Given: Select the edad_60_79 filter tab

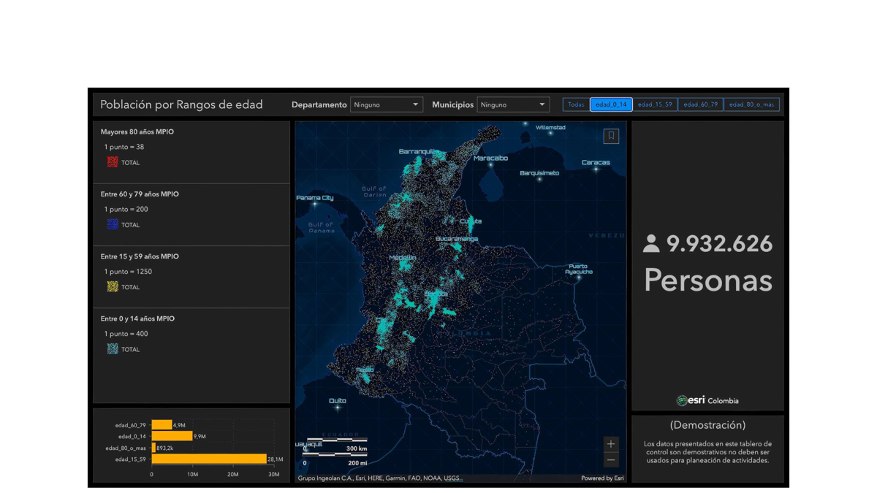Looking at the screenshot, I should tap(700, 104).
